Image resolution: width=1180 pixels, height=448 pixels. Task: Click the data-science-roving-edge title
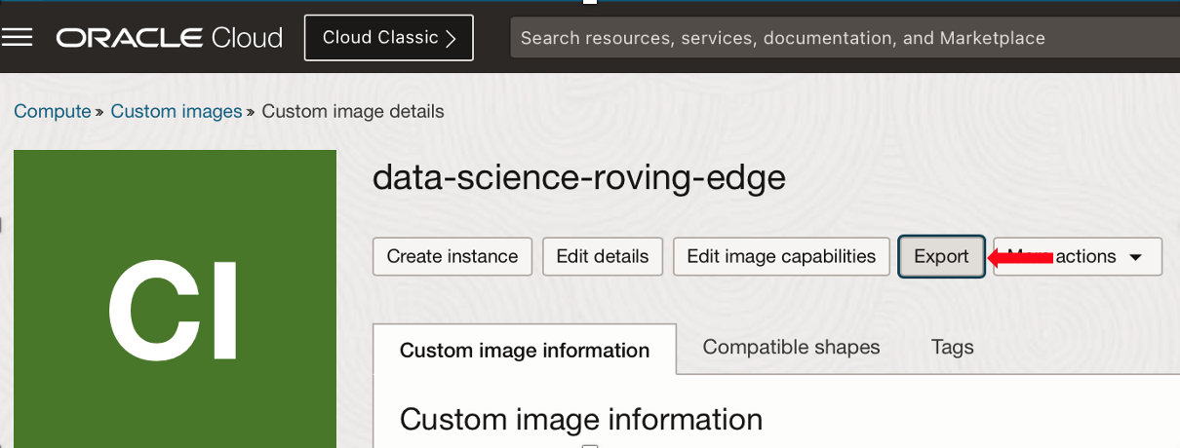[578, 177]
